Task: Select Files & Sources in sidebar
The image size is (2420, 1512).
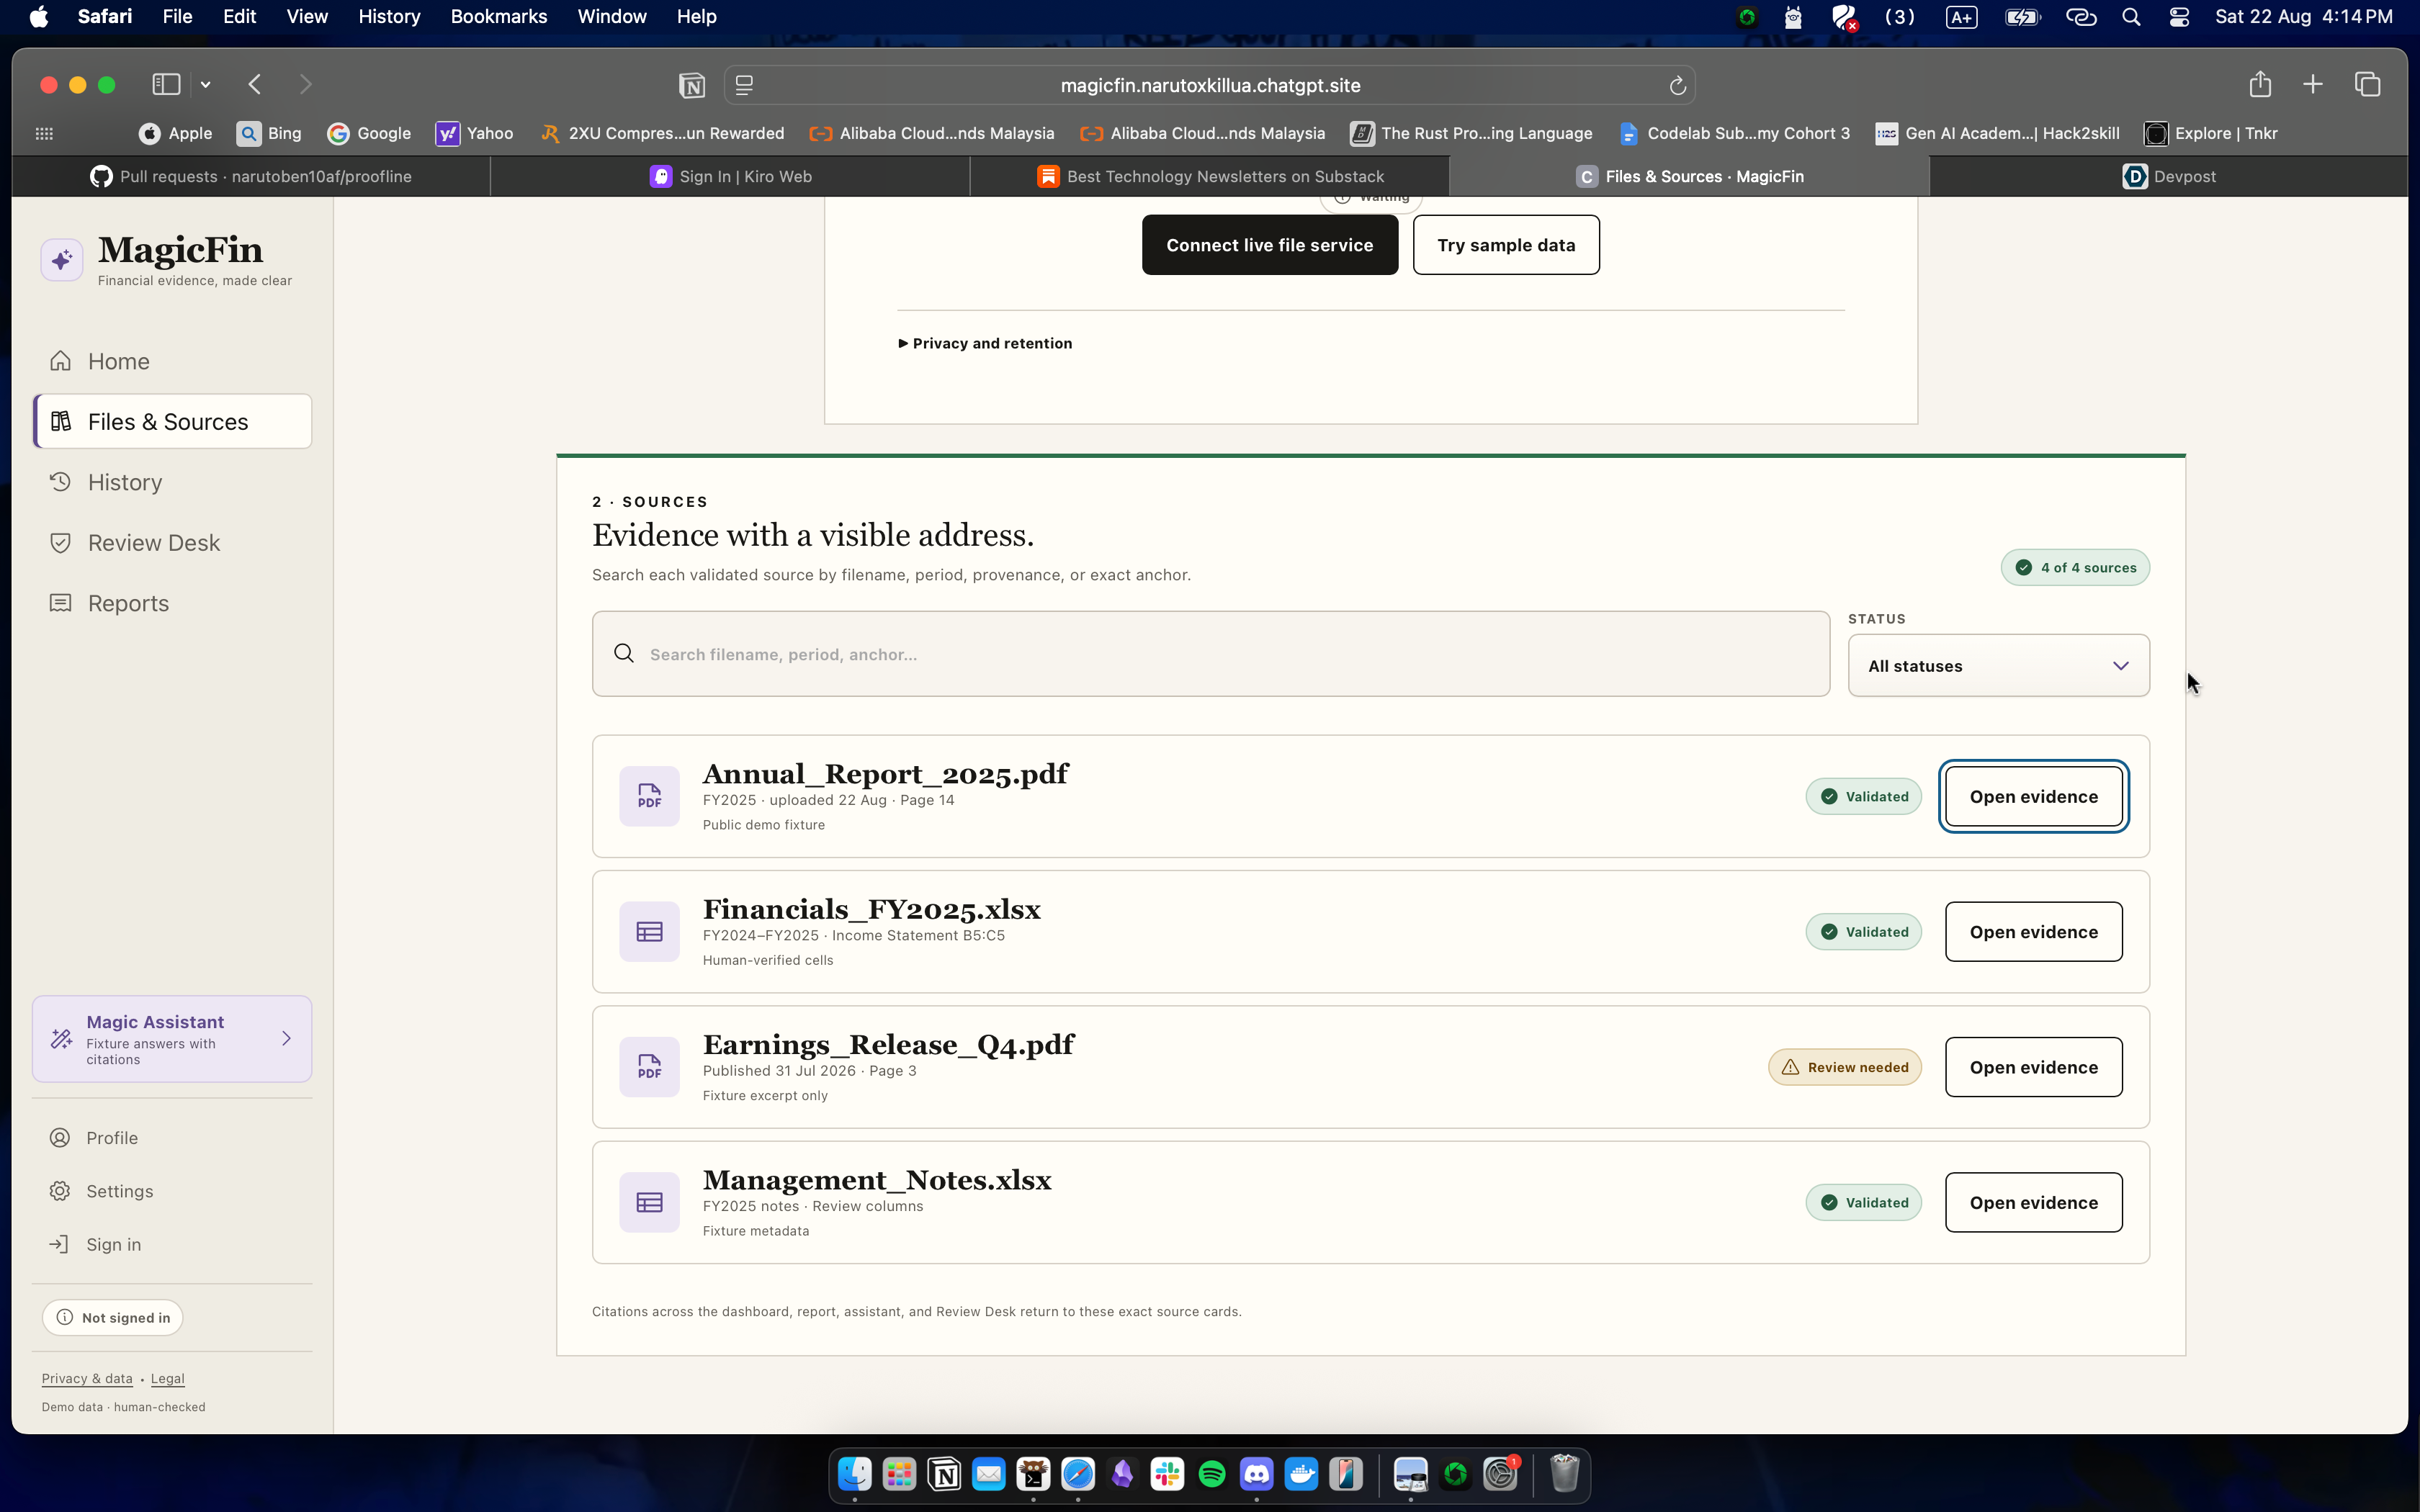Action: [x=172, y=421]
